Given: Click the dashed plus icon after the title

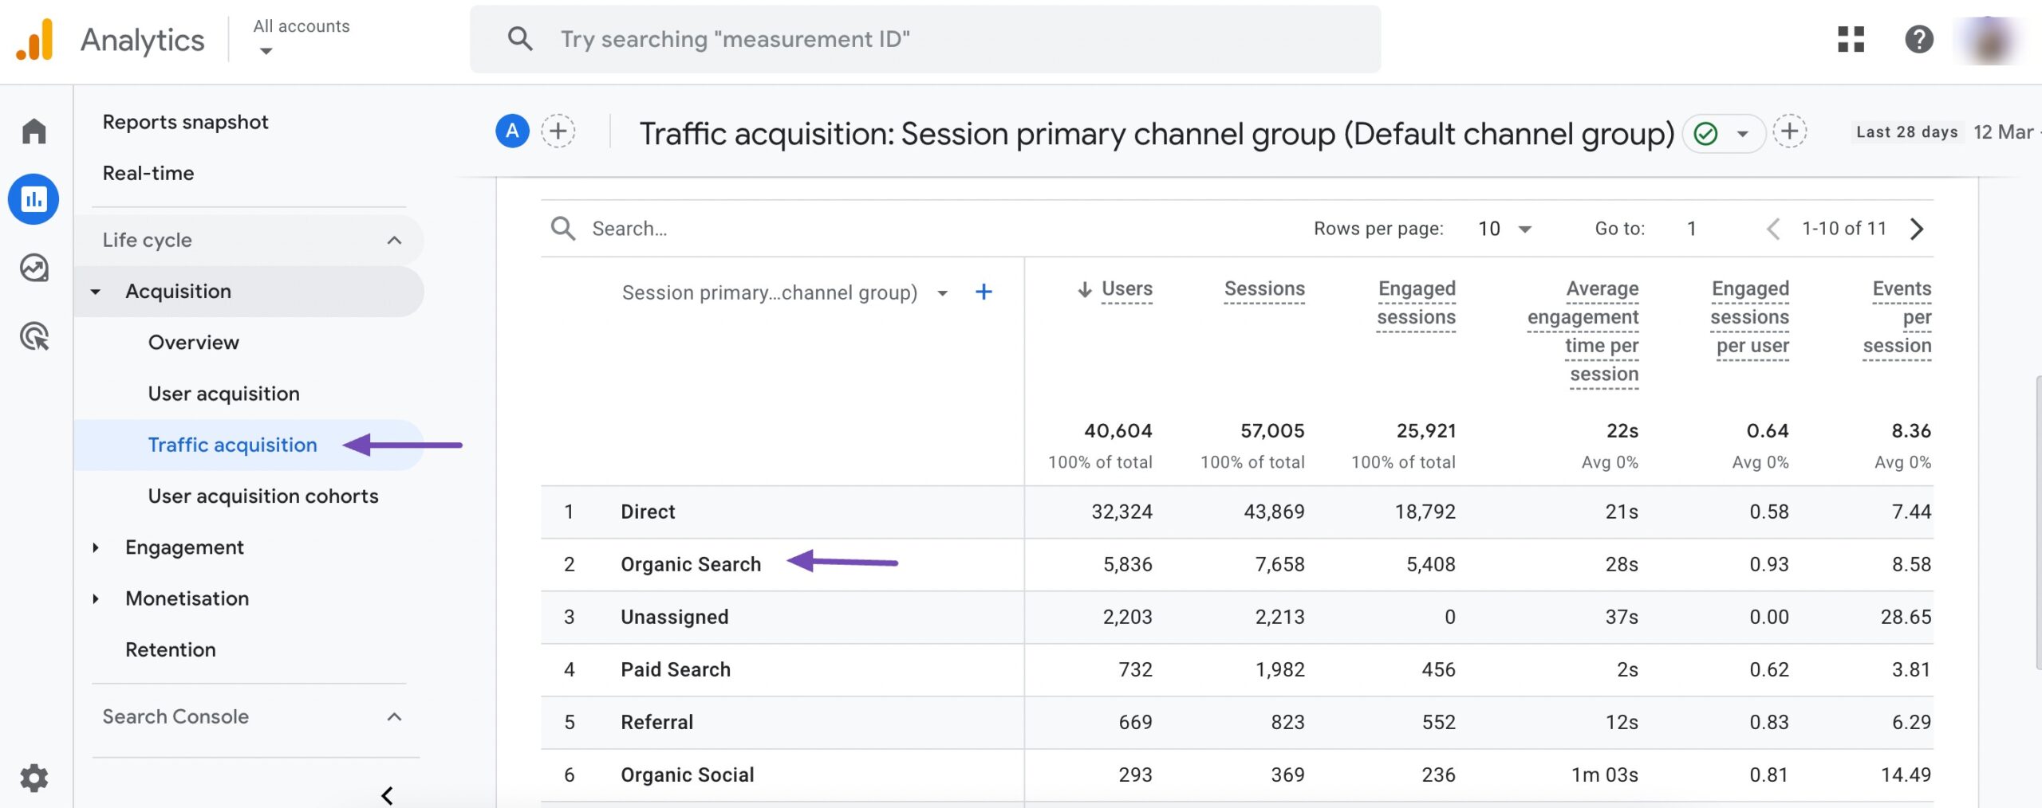Looking at the screenshot, I should tap(1790, 131).
